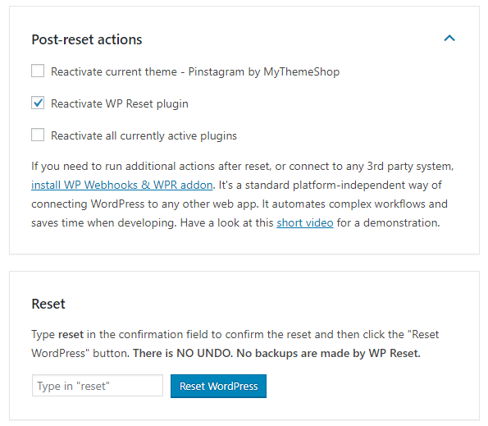The image size is (488, 426).
Task: Click the bold word reset in instructions
Action: pyautogui.click(x=71, y=334)
